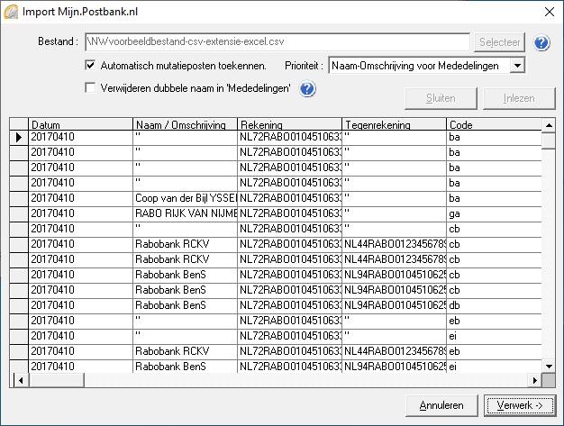Click the Sluiten button

[440, 98]
